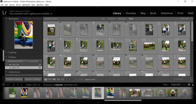Click the Export Catalog button
This screenshot has width=196, height=104.
coord(33,79)
